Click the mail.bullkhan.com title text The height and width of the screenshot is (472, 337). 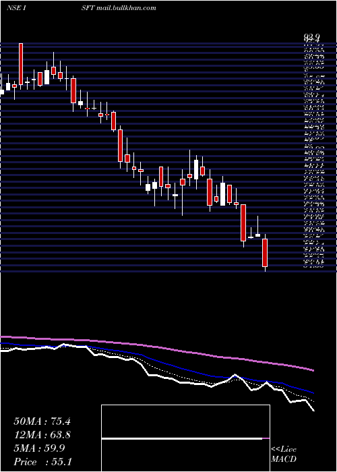pyautogui.click(x=127, y=8)
